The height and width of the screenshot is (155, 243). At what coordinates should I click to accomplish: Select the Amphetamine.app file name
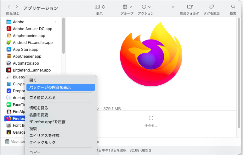(x=29, y=36)
